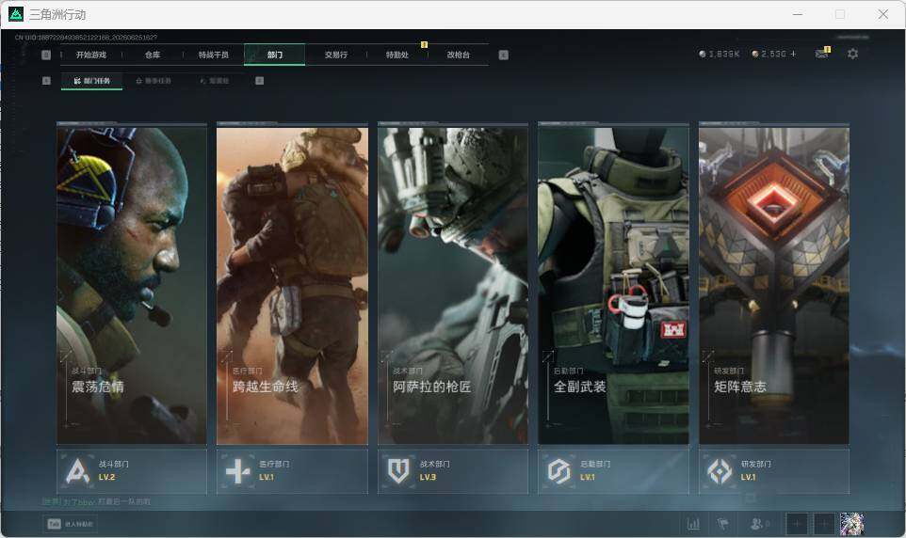
Task: Click the 三角洲行动 app logo icon
Action: coord(16,14)
